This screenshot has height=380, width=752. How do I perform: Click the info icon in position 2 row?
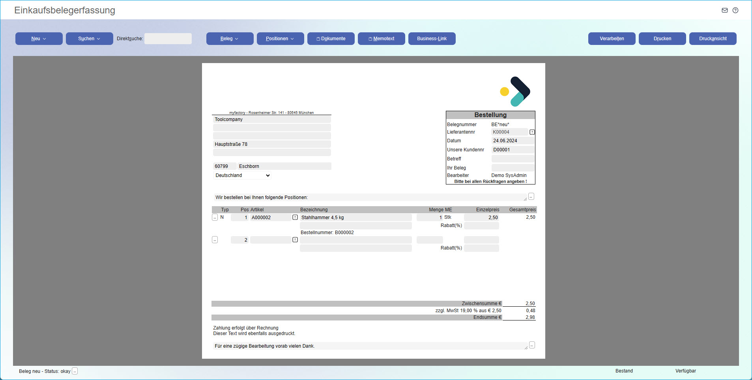point(295,240)
